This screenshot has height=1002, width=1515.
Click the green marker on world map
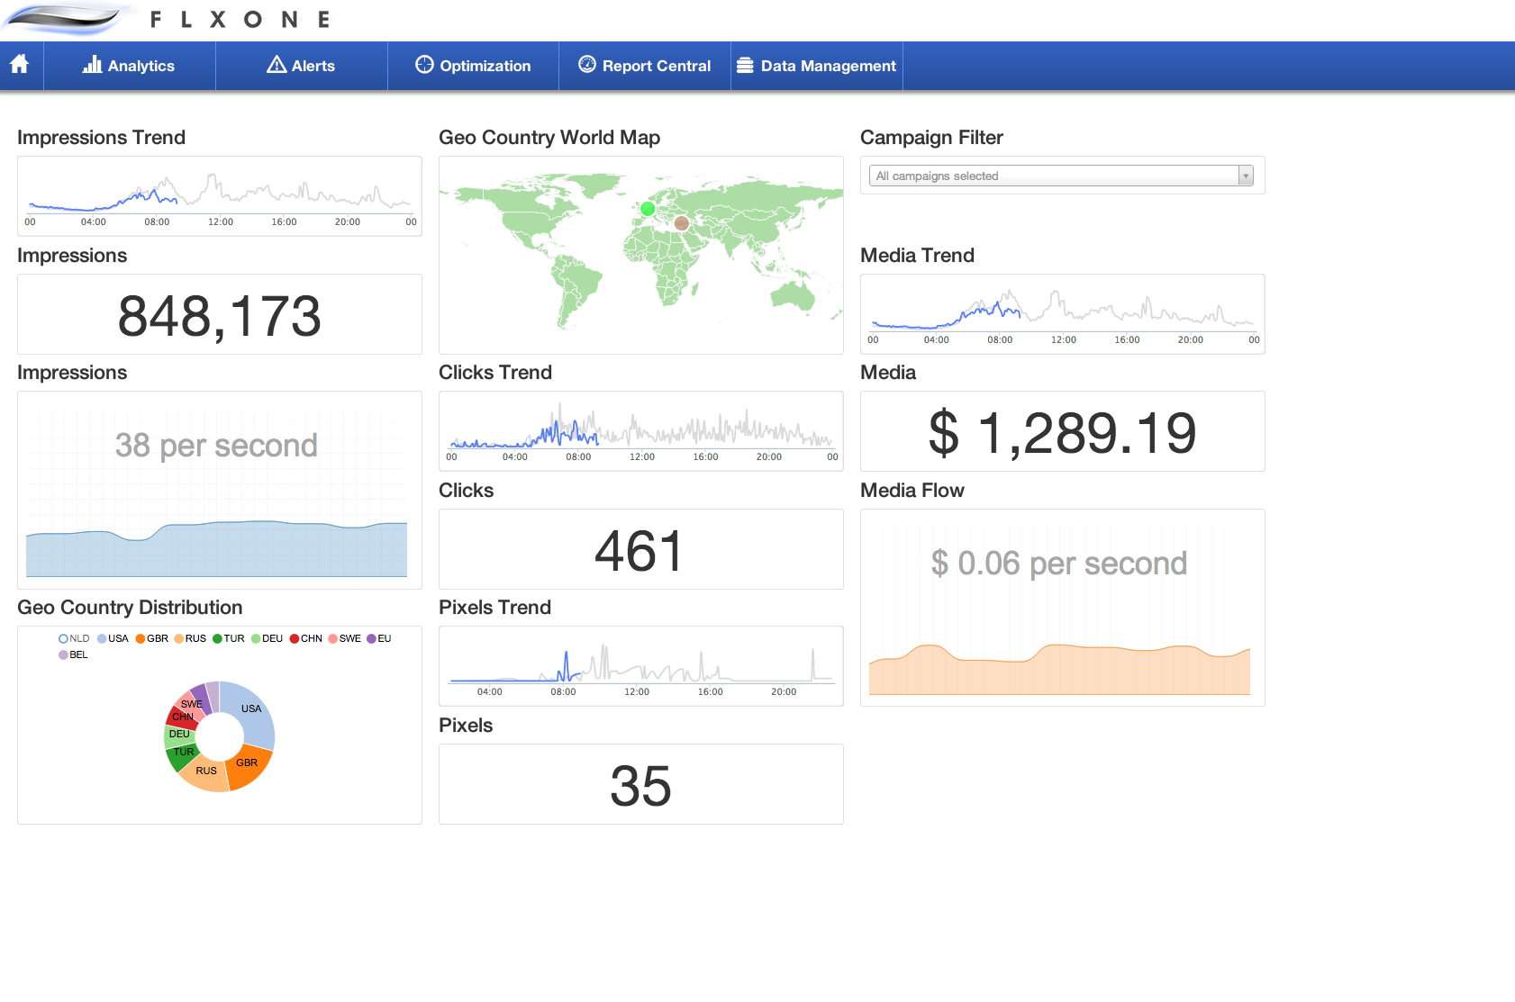click(648, 209)
